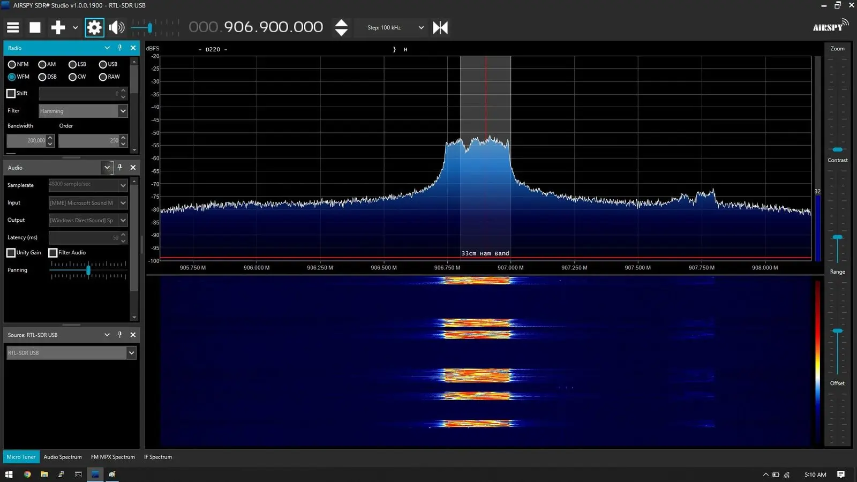The height and width of the screenshot is (482, 857).
Task: Select the NFM radio mode
Action: (x=18, y=64)
